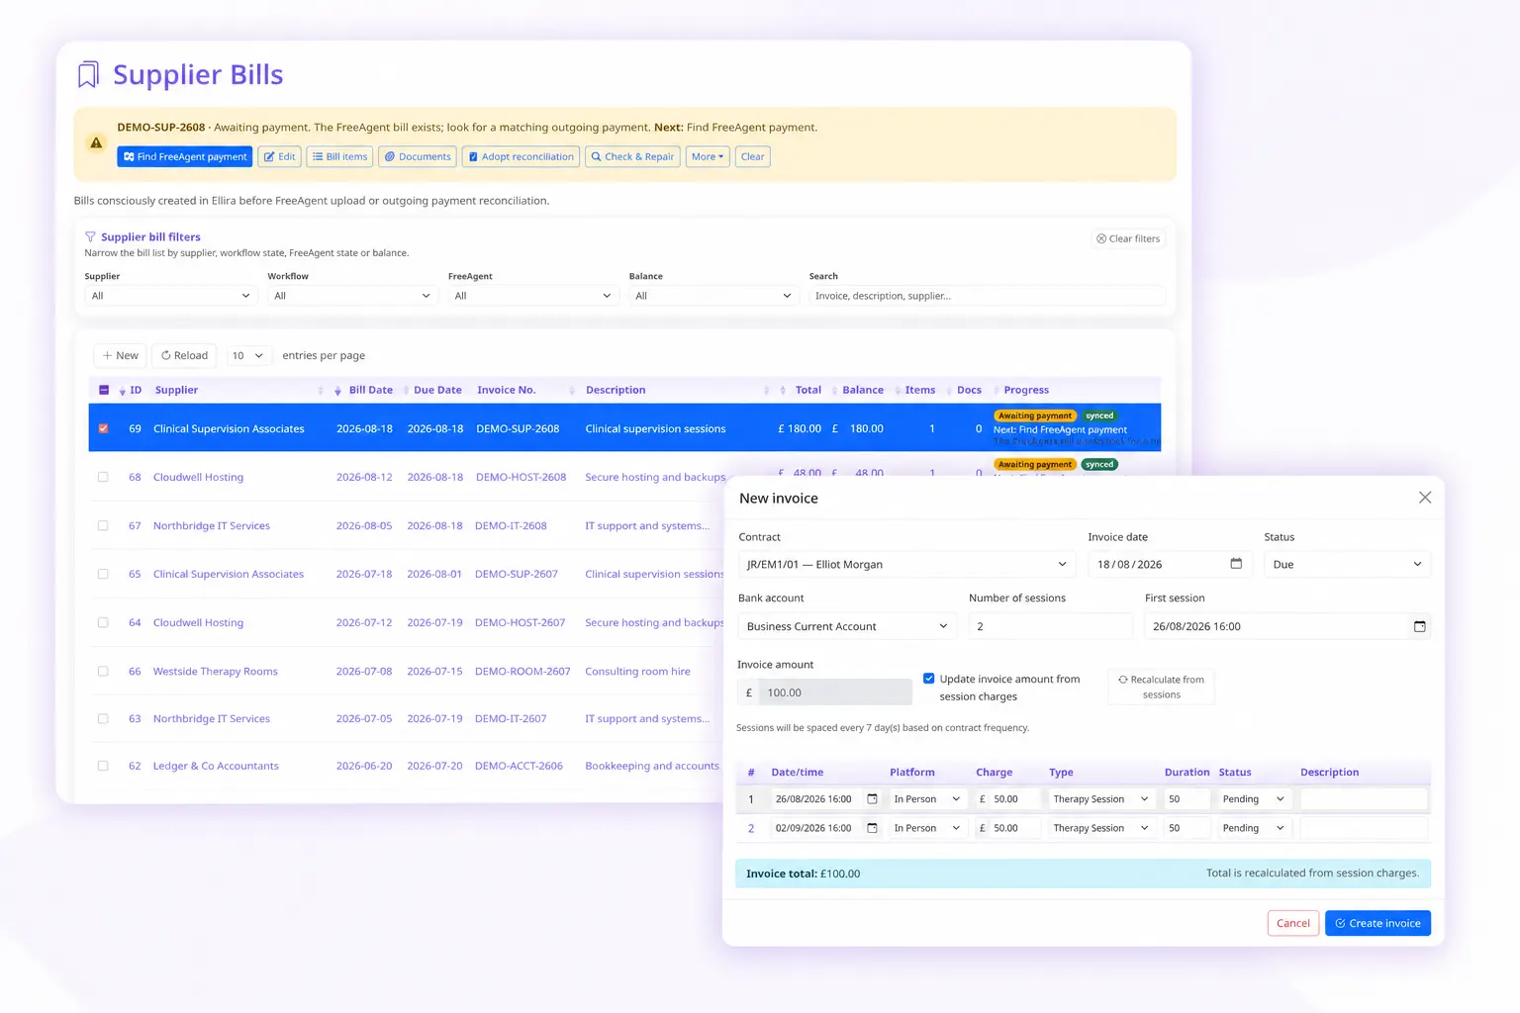Click the Supplier bill filters funnel icon
1520x1013 pixels.
(90, 236)
